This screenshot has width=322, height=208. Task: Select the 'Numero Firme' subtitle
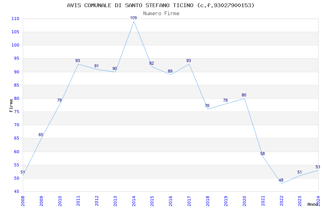[161, 14]
